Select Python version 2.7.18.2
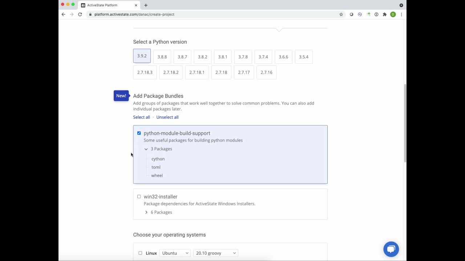Image resolution: width=465 pixels, height=261 pixels. point(171,72)
